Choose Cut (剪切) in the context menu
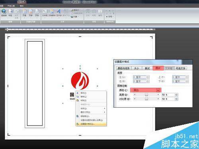 91,93
